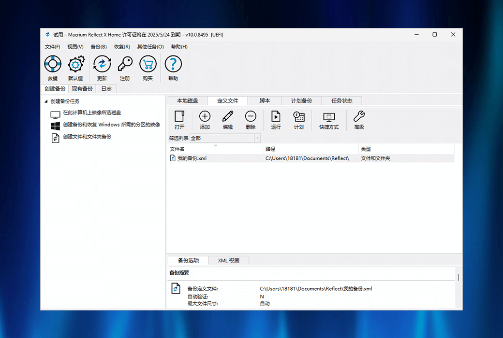The image size is (503, 338).
Task: Click the Macrium Reflect title bar logo
Action: 48,35
